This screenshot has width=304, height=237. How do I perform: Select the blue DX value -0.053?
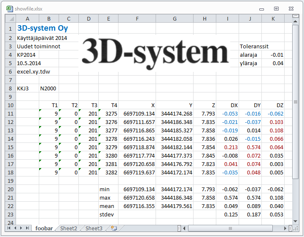(228, 113)
